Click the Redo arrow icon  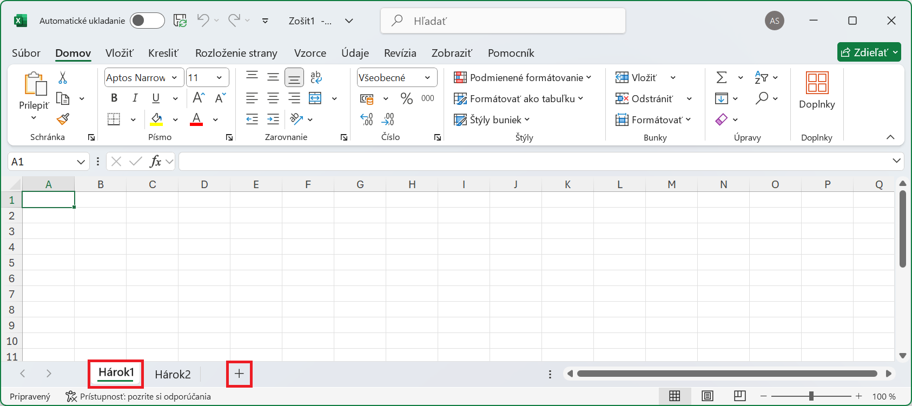(x=234, y=21)
